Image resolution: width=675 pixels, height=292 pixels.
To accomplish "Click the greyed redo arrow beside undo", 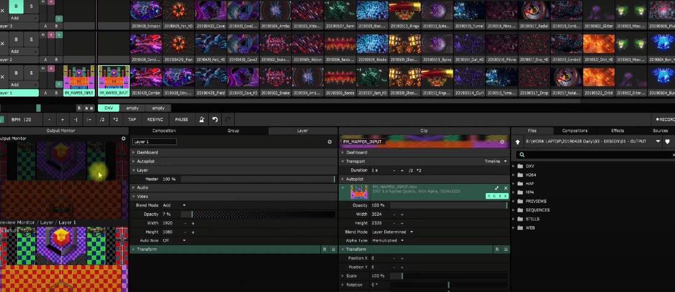I will click(228, 119).
